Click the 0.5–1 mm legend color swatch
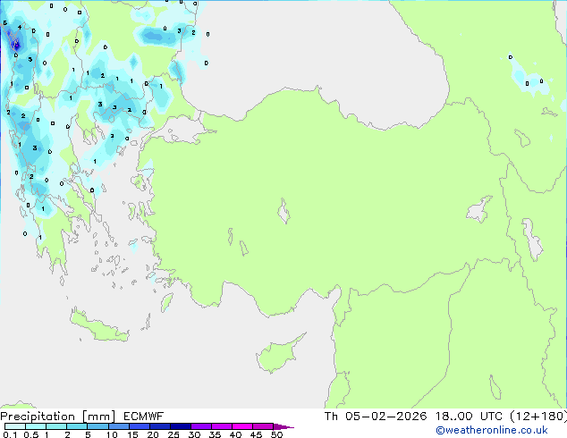 click(x=36, y=426)
